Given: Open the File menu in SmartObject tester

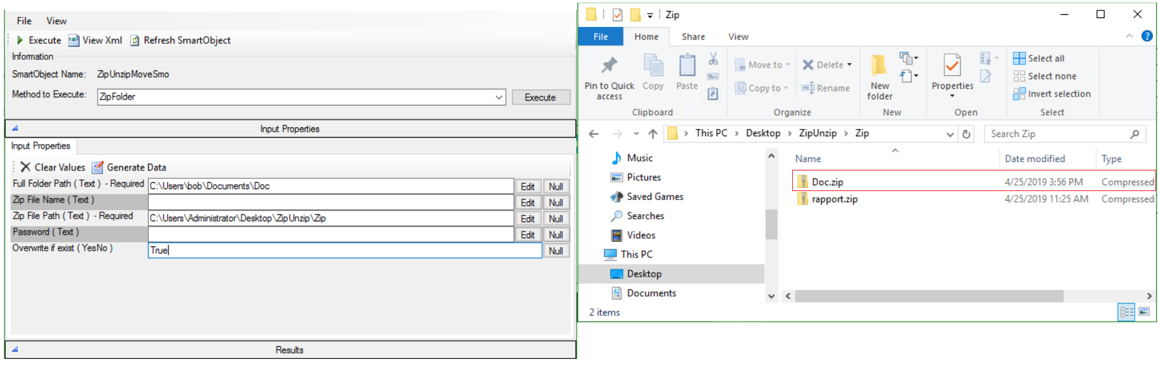Looking at the screenshot, I should pyautogui.click(x=24, y=21).
